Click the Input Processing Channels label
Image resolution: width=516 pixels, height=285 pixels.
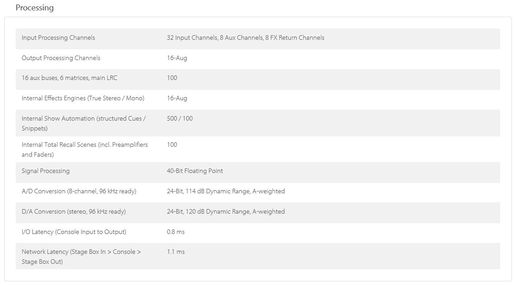tap(58, 38)
